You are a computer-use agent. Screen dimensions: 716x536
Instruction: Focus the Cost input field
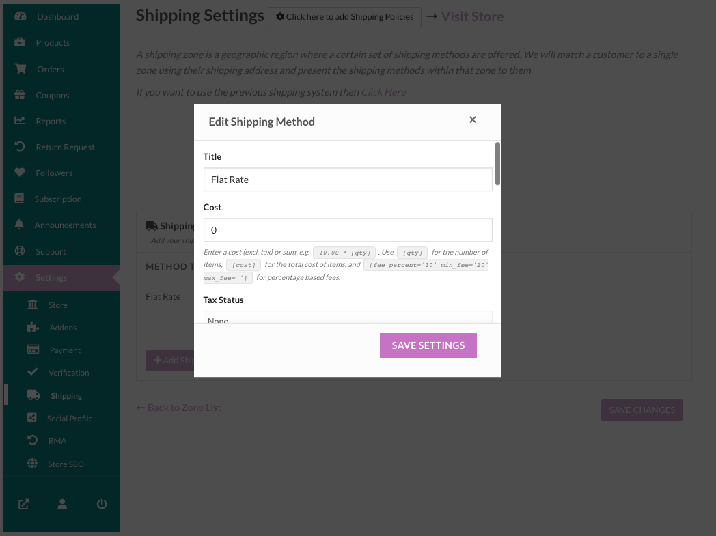pyautogui.click(x=348, y=230)
